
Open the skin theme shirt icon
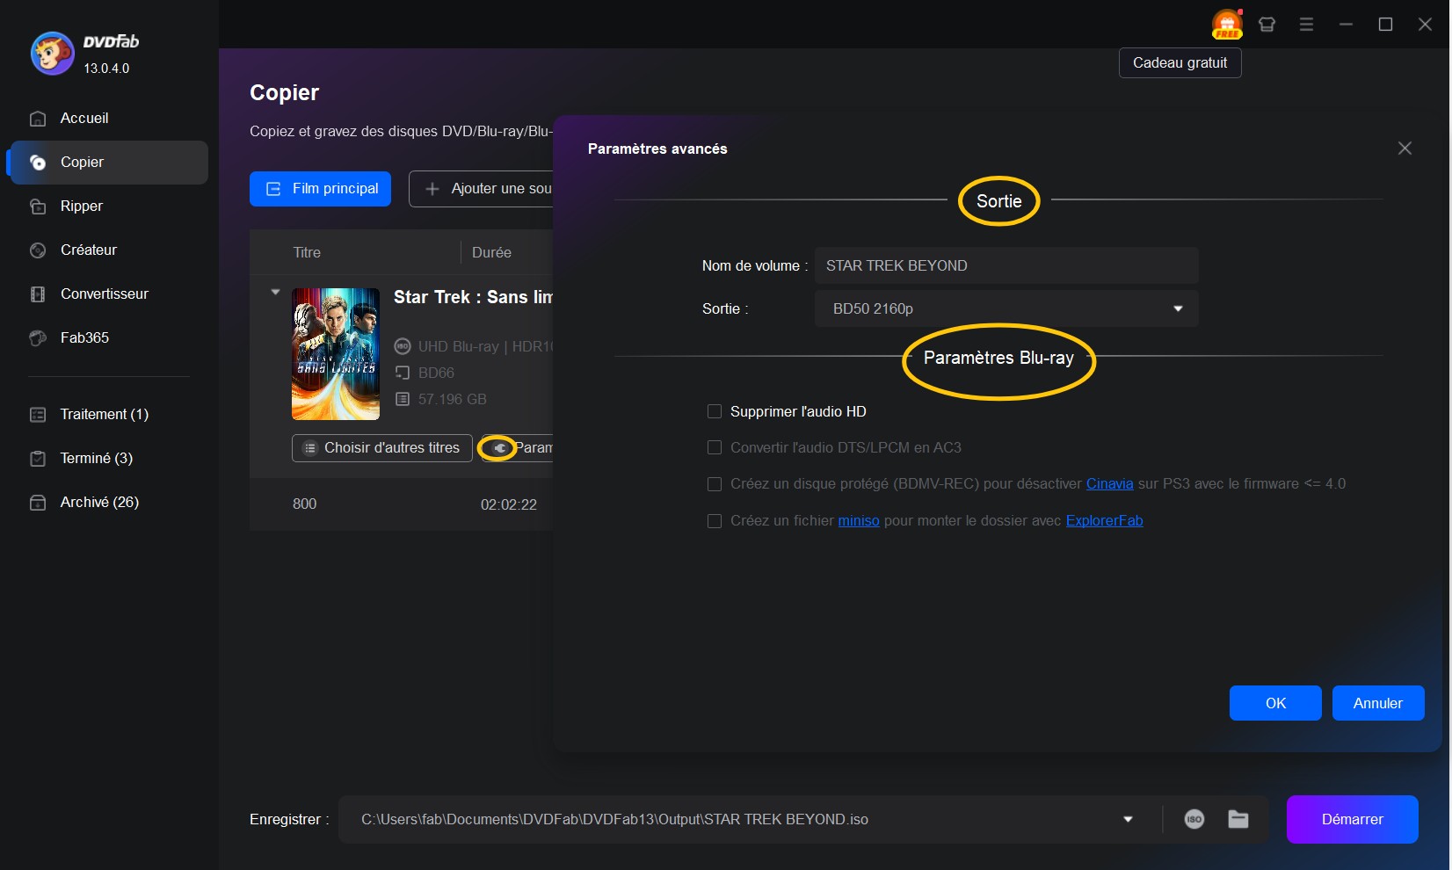pos(1267,25)
